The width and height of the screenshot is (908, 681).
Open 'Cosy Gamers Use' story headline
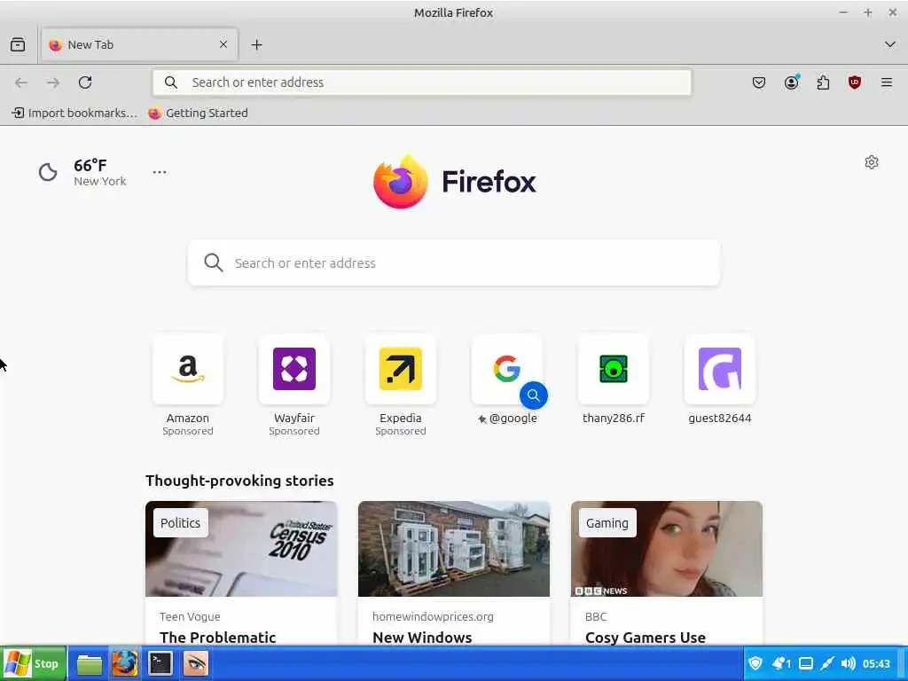point(646,638)
